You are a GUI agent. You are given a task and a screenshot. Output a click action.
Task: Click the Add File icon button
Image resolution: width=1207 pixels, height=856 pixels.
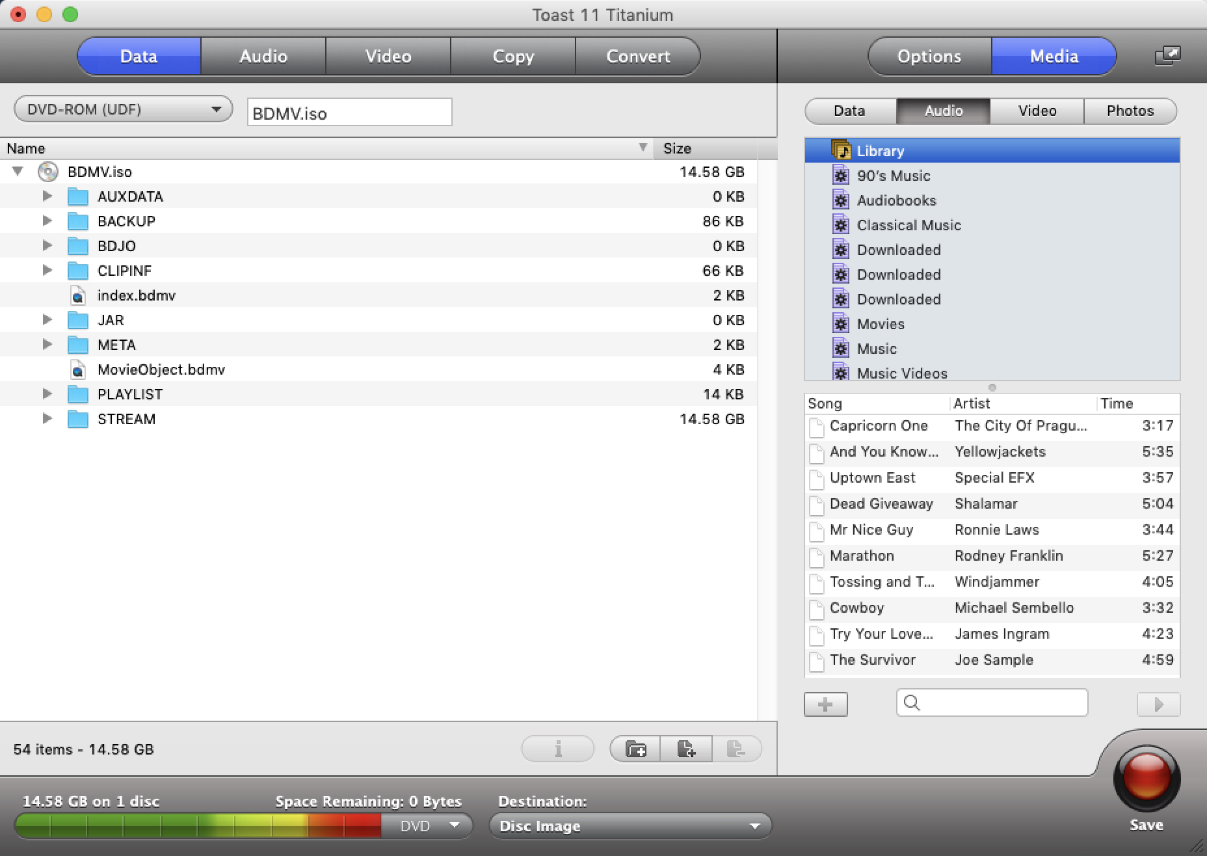(686, 749)
